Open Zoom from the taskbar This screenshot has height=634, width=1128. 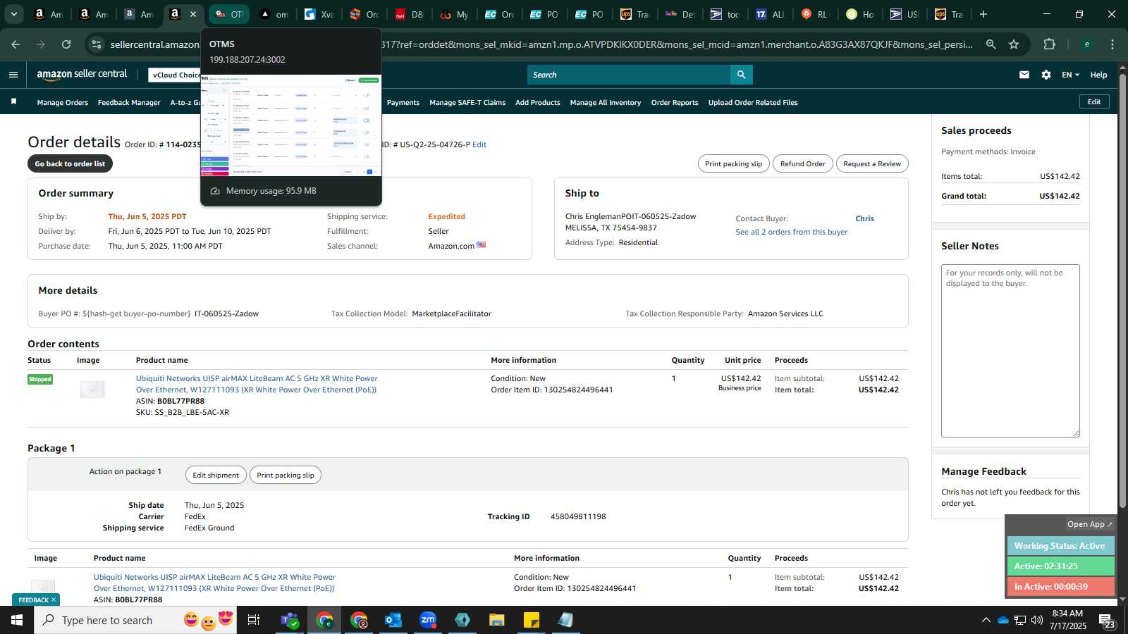point(428,620)
